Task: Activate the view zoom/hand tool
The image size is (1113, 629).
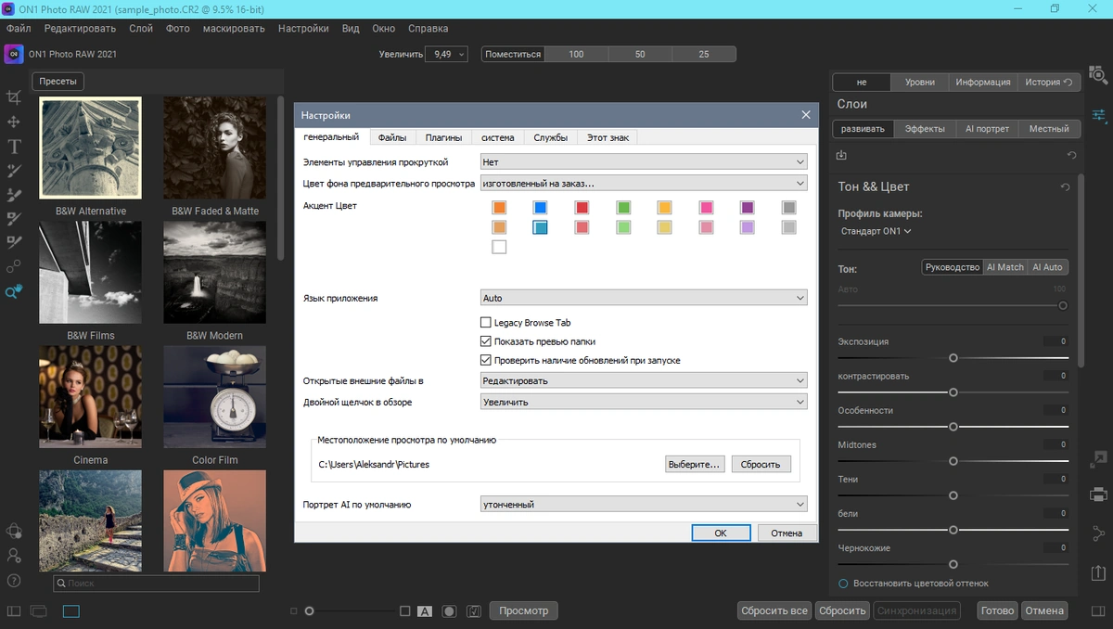Action: click(x=14, y=291)
